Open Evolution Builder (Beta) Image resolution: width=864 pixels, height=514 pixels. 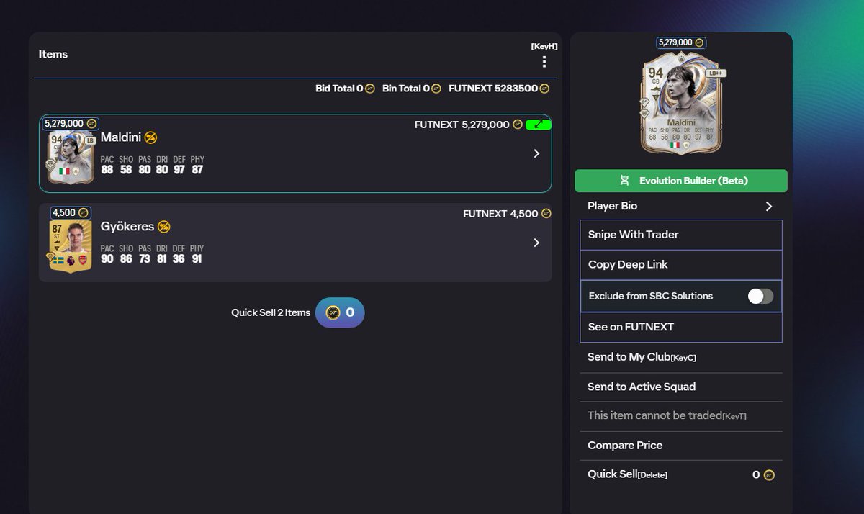[x=681, y=181]
